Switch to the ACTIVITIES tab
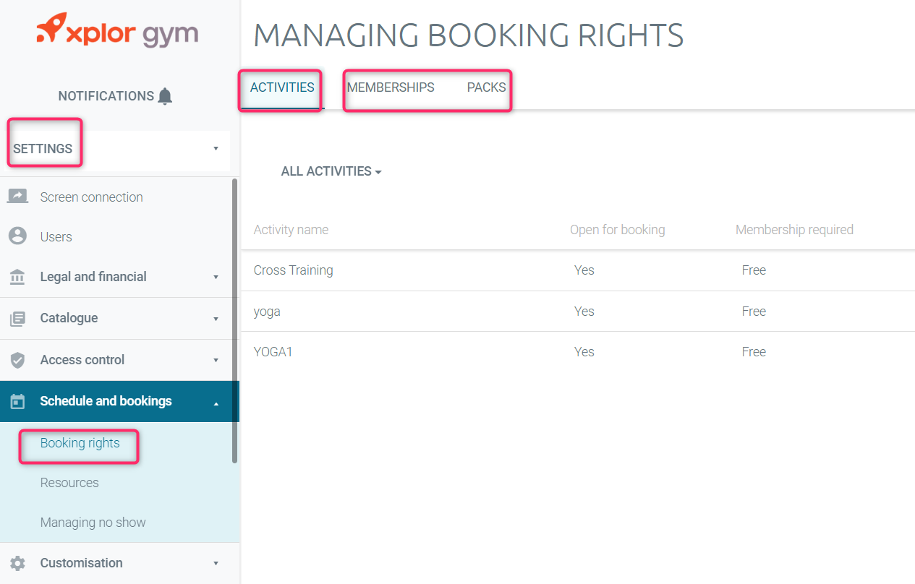The image size is (915, 584). click(282, 87)
